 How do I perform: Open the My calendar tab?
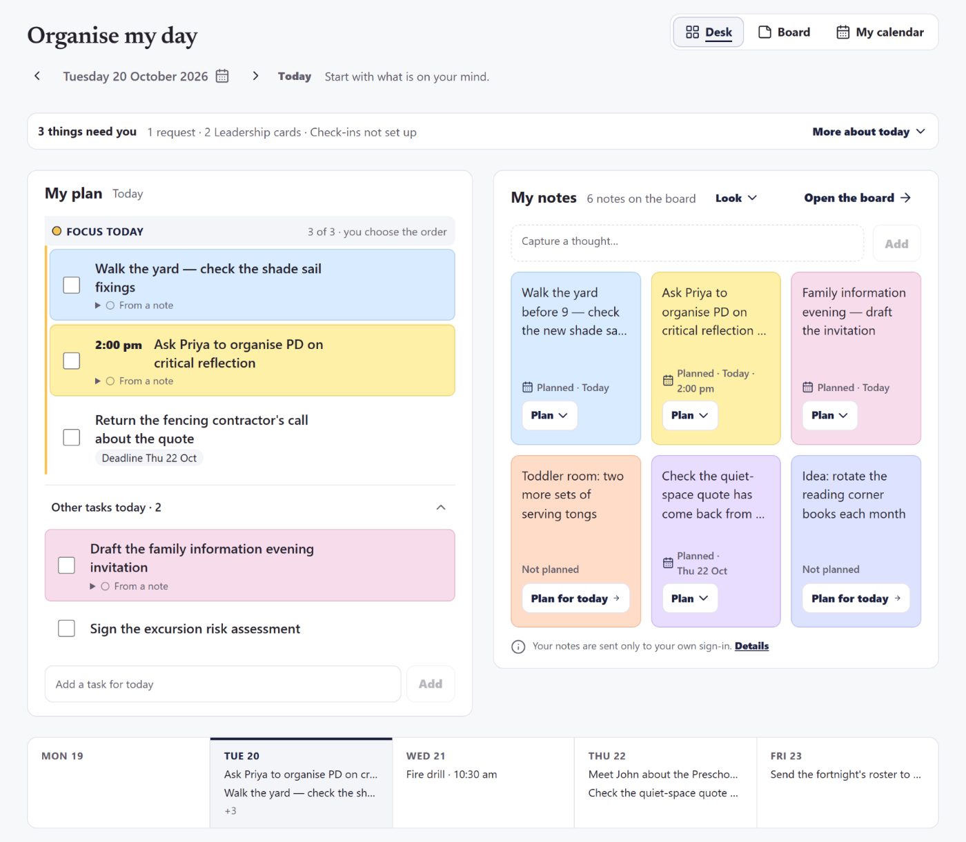point(880,32)
